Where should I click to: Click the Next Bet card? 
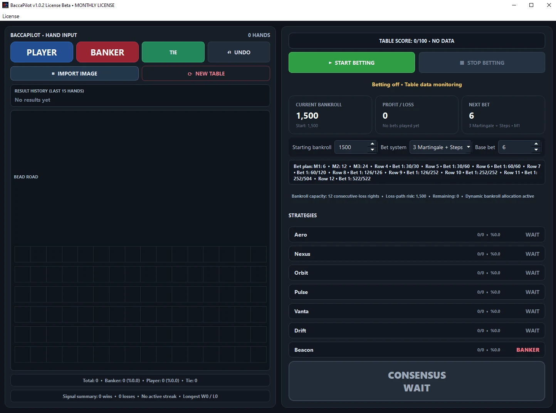click(x=503, y=115)
